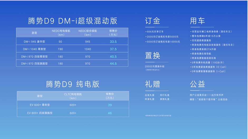Click the gift item "乘势礼盒"
Viewport: 248px width, 139px height.
click(x=164, y=99)
